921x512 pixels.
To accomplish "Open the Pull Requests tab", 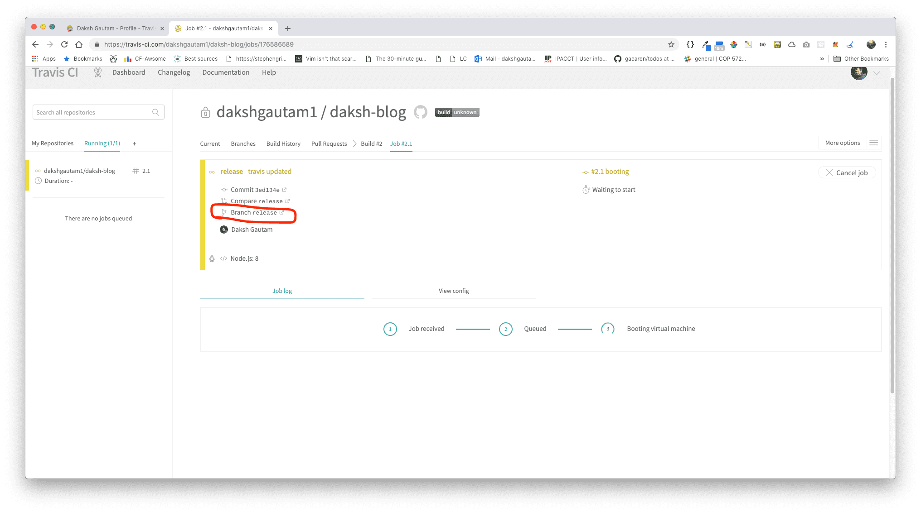I will tap(329, 144).
